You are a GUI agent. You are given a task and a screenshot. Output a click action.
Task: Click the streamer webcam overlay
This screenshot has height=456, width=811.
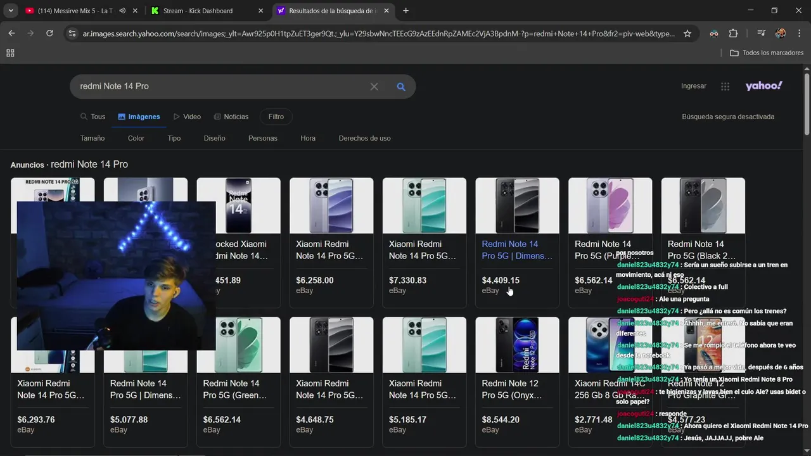tap(116, 275)
